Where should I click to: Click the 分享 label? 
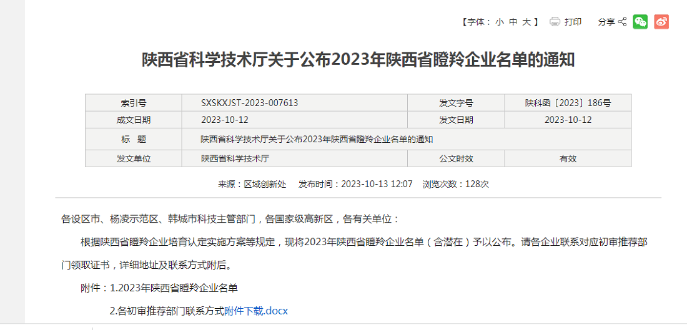606,22
